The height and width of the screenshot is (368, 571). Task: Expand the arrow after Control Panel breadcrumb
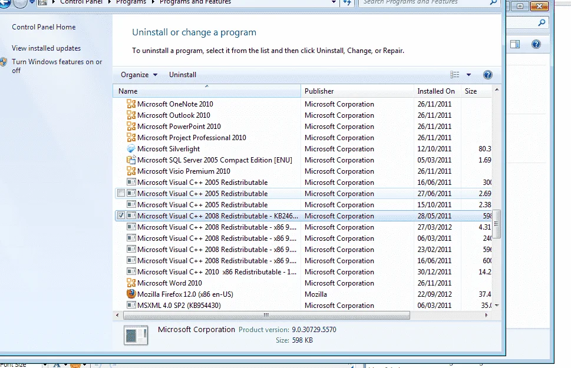[109, 2]
